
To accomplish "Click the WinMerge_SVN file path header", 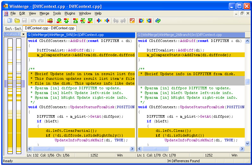I will (81, 35).
